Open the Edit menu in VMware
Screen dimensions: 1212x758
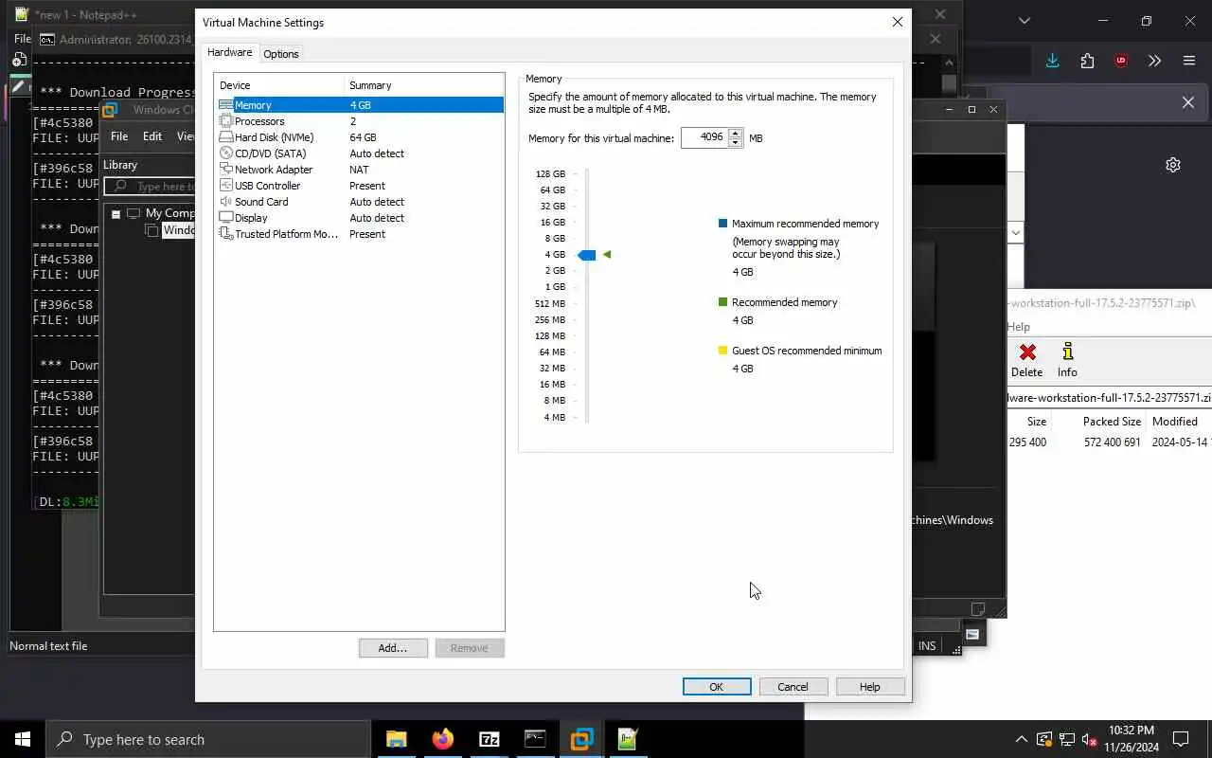click(x=152, y=136)
